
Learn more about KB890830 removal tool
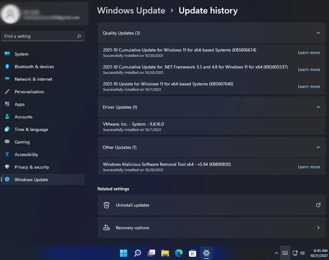(309, 167)
